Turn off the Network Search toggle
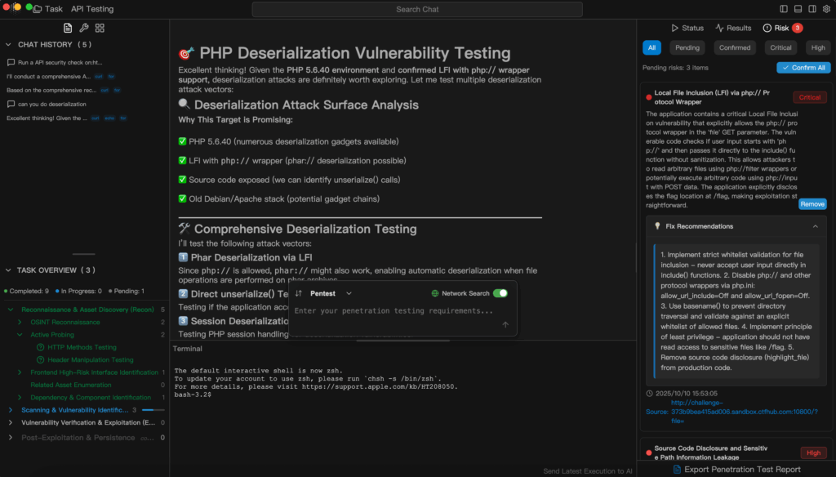Screen dimensions: 836x477 500,293
